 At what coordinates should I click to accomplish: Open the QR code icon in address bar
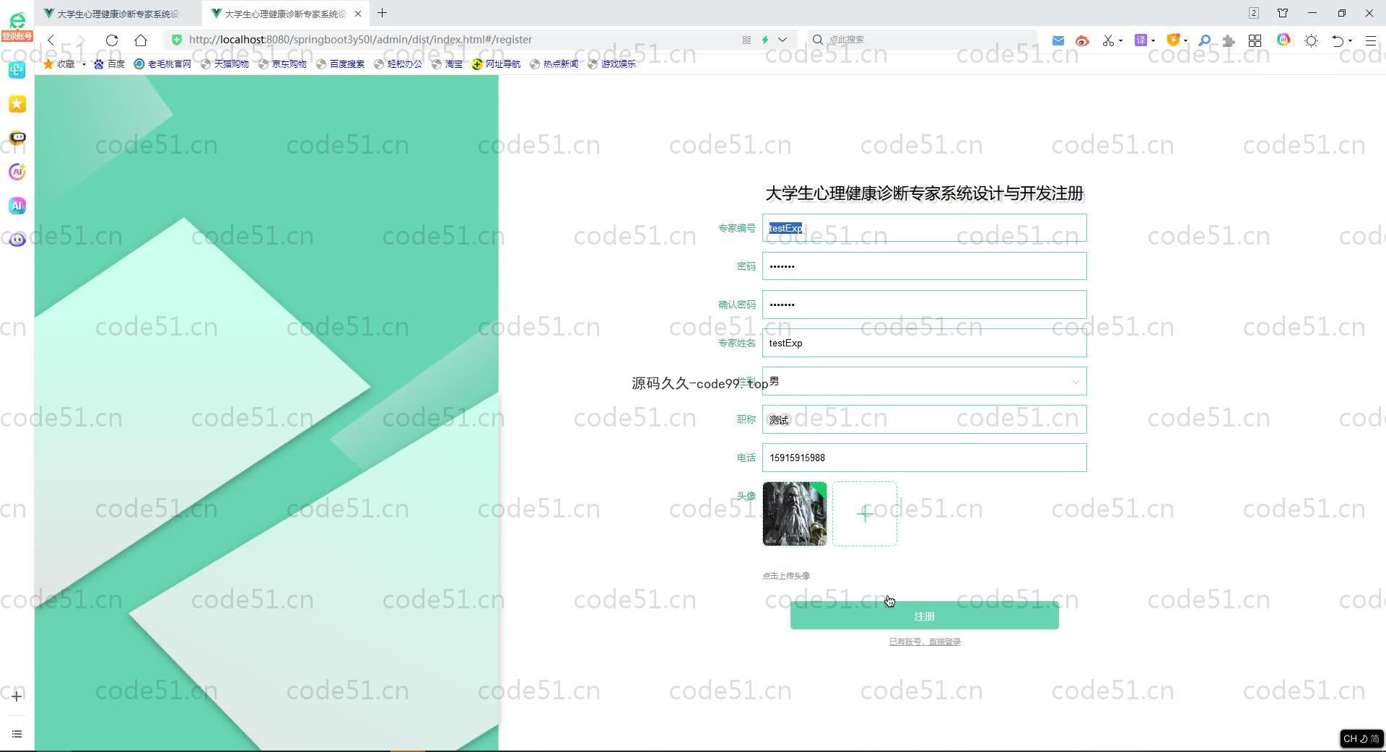[x=746, y=40]
